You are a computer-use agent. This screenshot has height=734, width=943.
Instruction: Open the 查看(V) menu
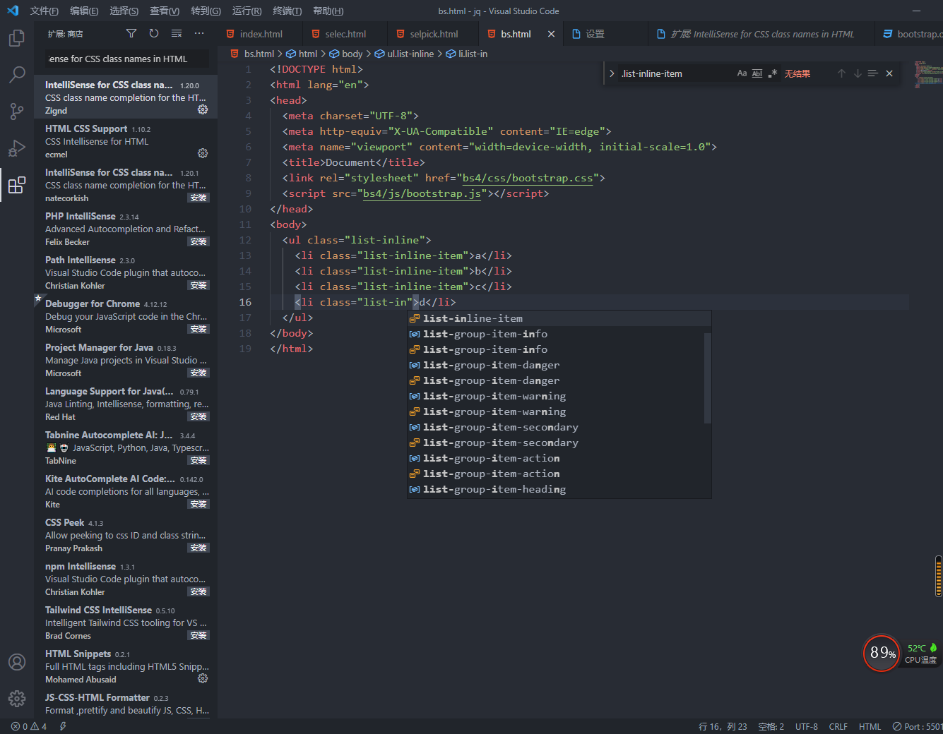tap(165, 11)
